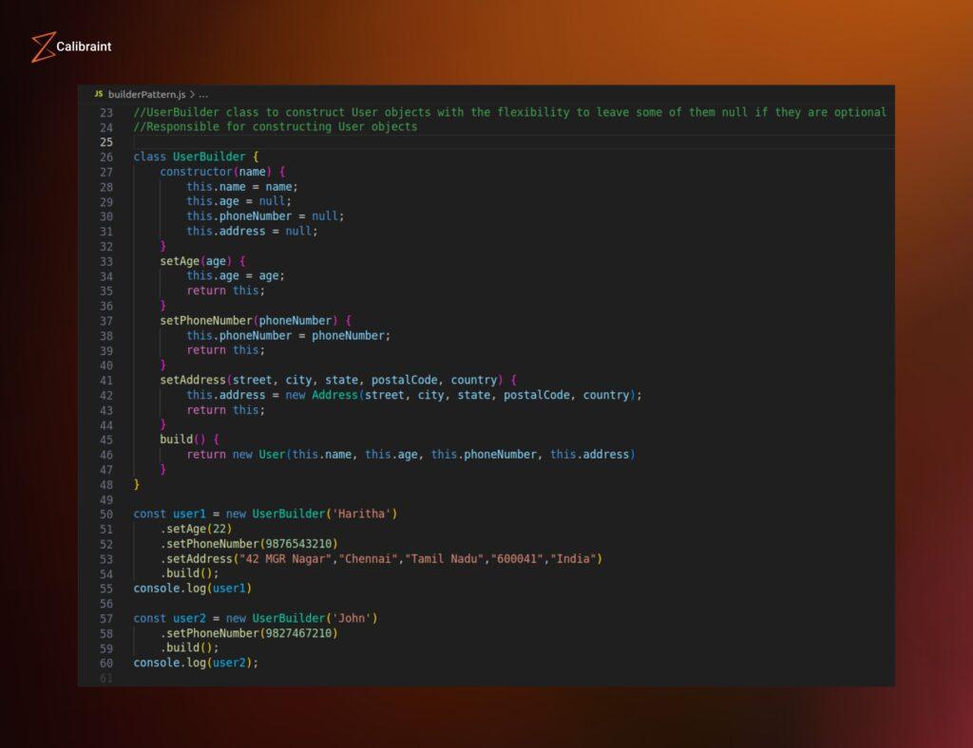973x748 pixels.
Task: Click the user2 variable on line 57
Action: coord(187,618)
